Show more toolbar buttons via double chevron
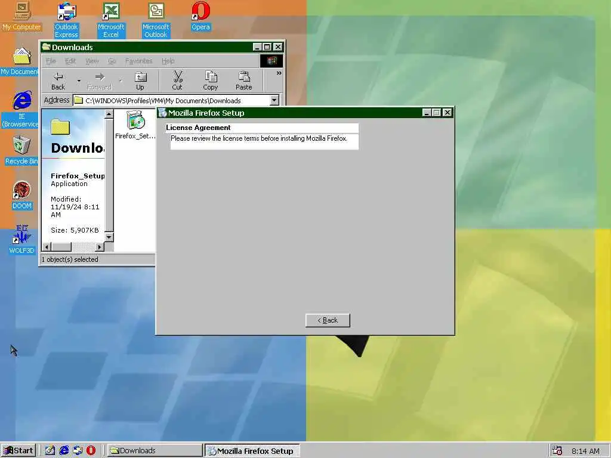Viewport: 611px width, 458px height. (279, 73)
